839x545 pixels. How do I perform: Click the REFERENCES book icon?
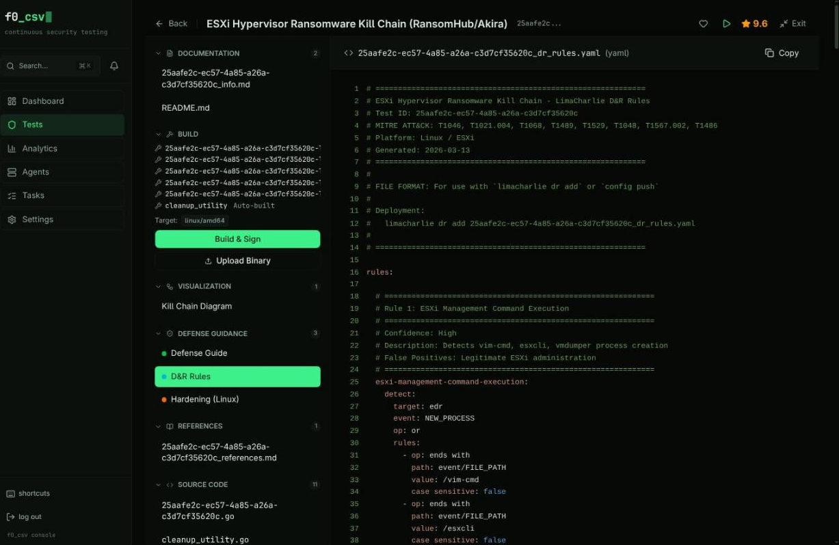click(170, 426)
